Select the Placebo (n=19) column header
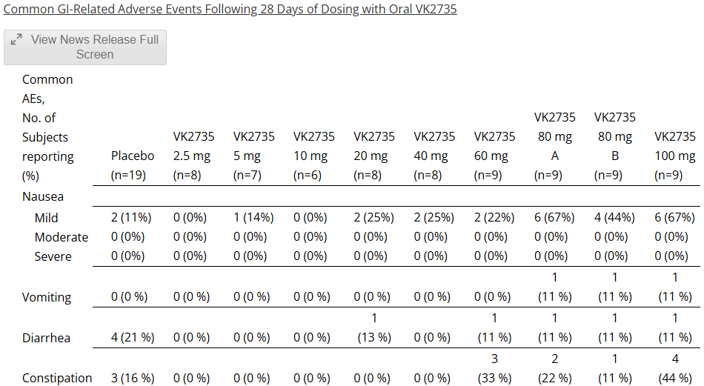Viewport: 704px width, 386px height. pyautogui.click(x=133, y=165)
